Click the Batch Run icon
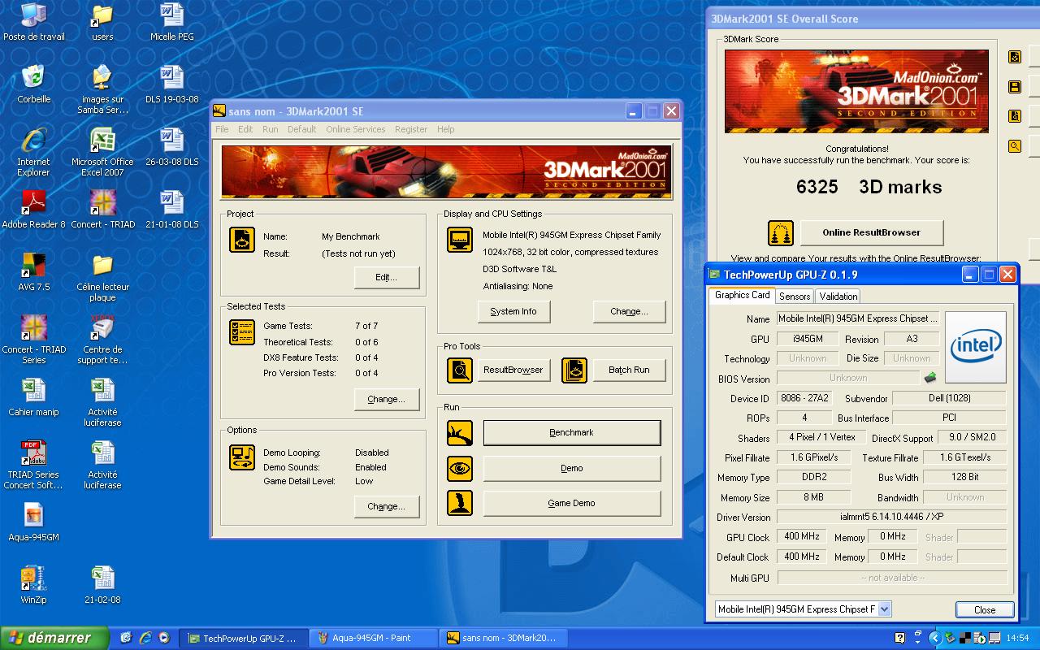The image size is (1040, 650). [574, 370]
